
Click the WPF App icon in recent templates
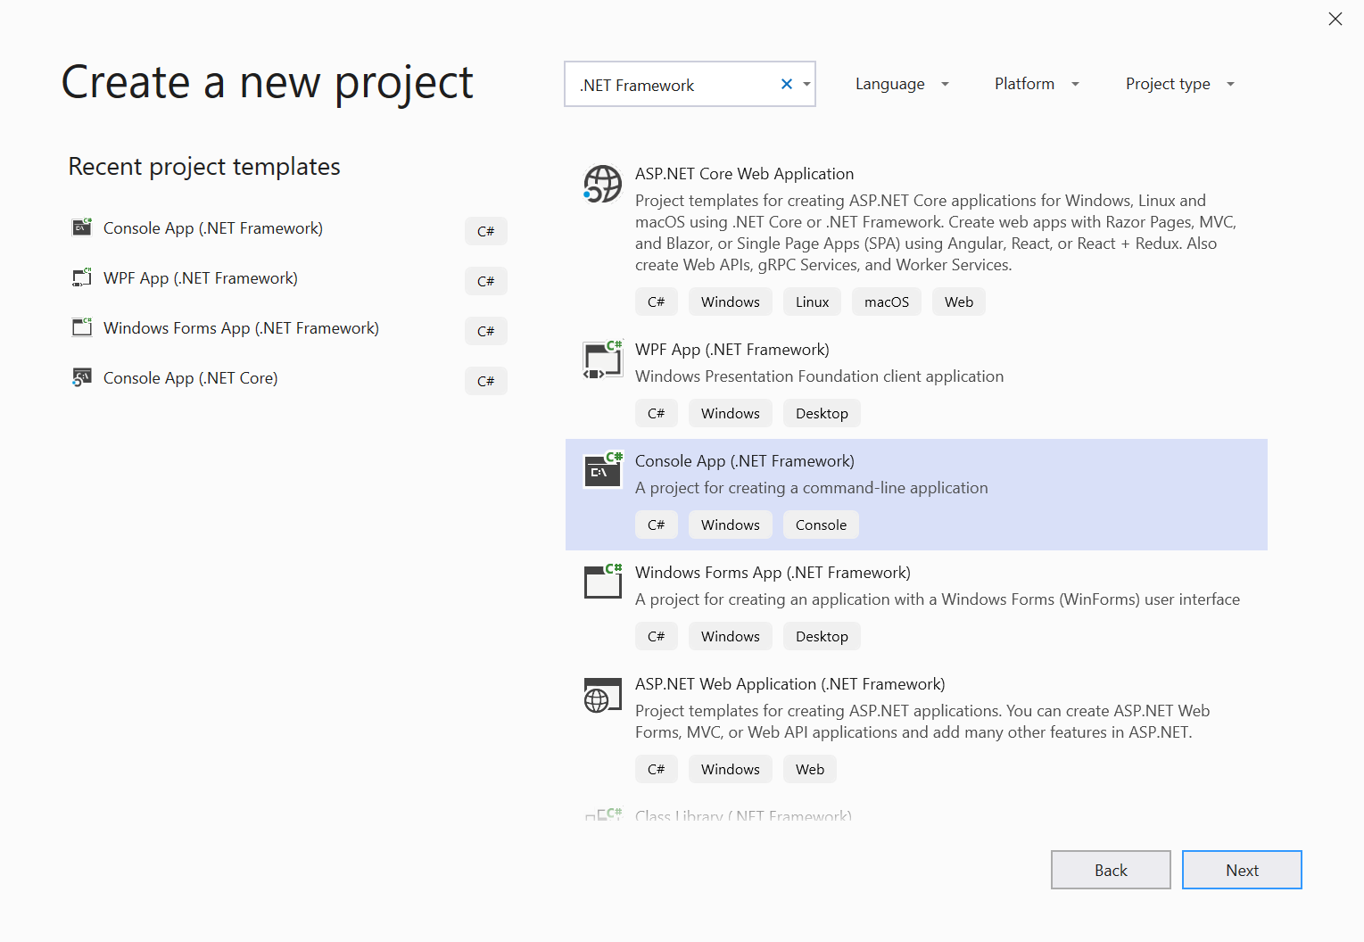(81, 277)
